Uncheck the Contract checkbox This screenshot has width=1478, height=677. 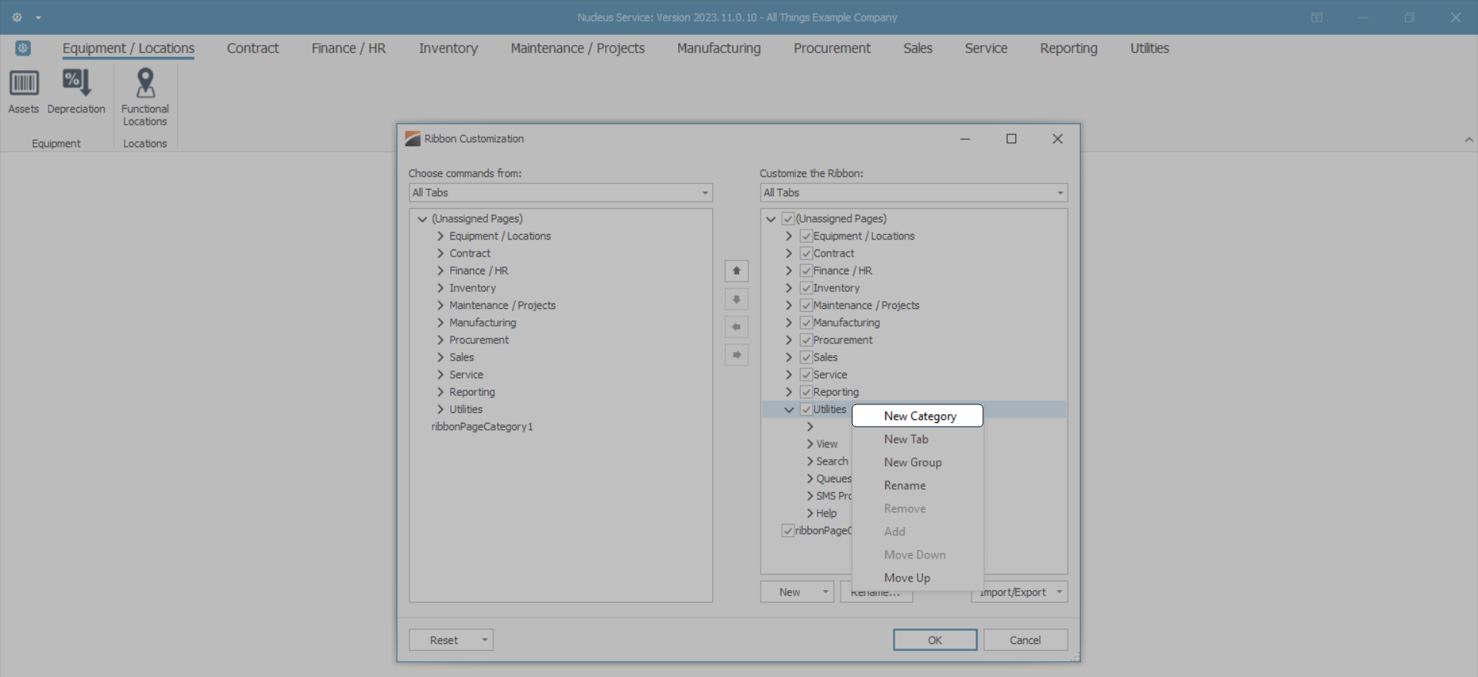pyautogui.click(x=806, y=253)
